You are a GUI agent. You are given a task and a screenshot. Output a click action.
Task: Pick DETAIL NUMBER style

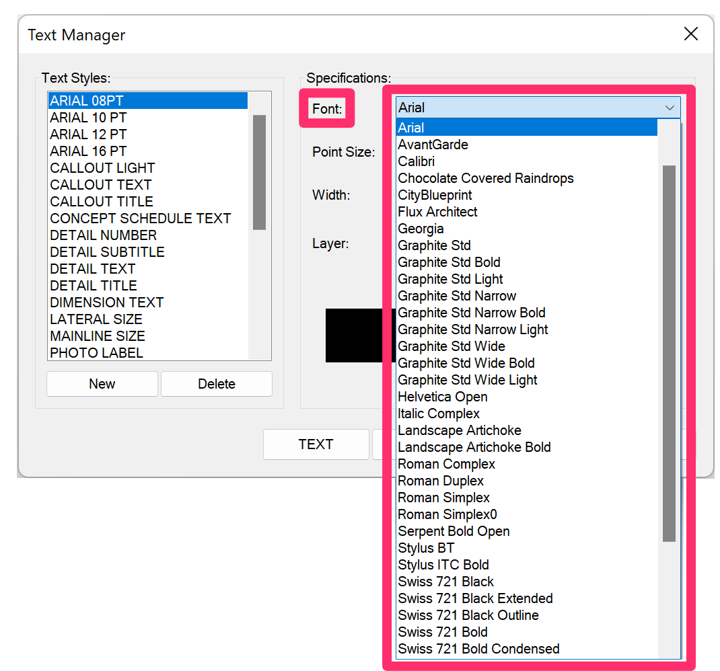(148, 235)
